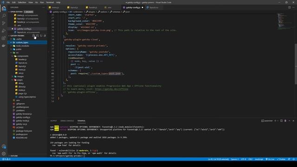Click the notifications bell in status bar
Screen dimensions: 297x167
tap(294, 159)
